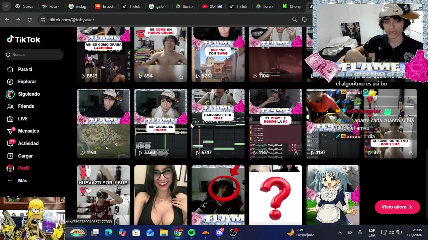Open video with 1187 views
This screenshot has width=428, height=240.
click(x=333, y=124)
